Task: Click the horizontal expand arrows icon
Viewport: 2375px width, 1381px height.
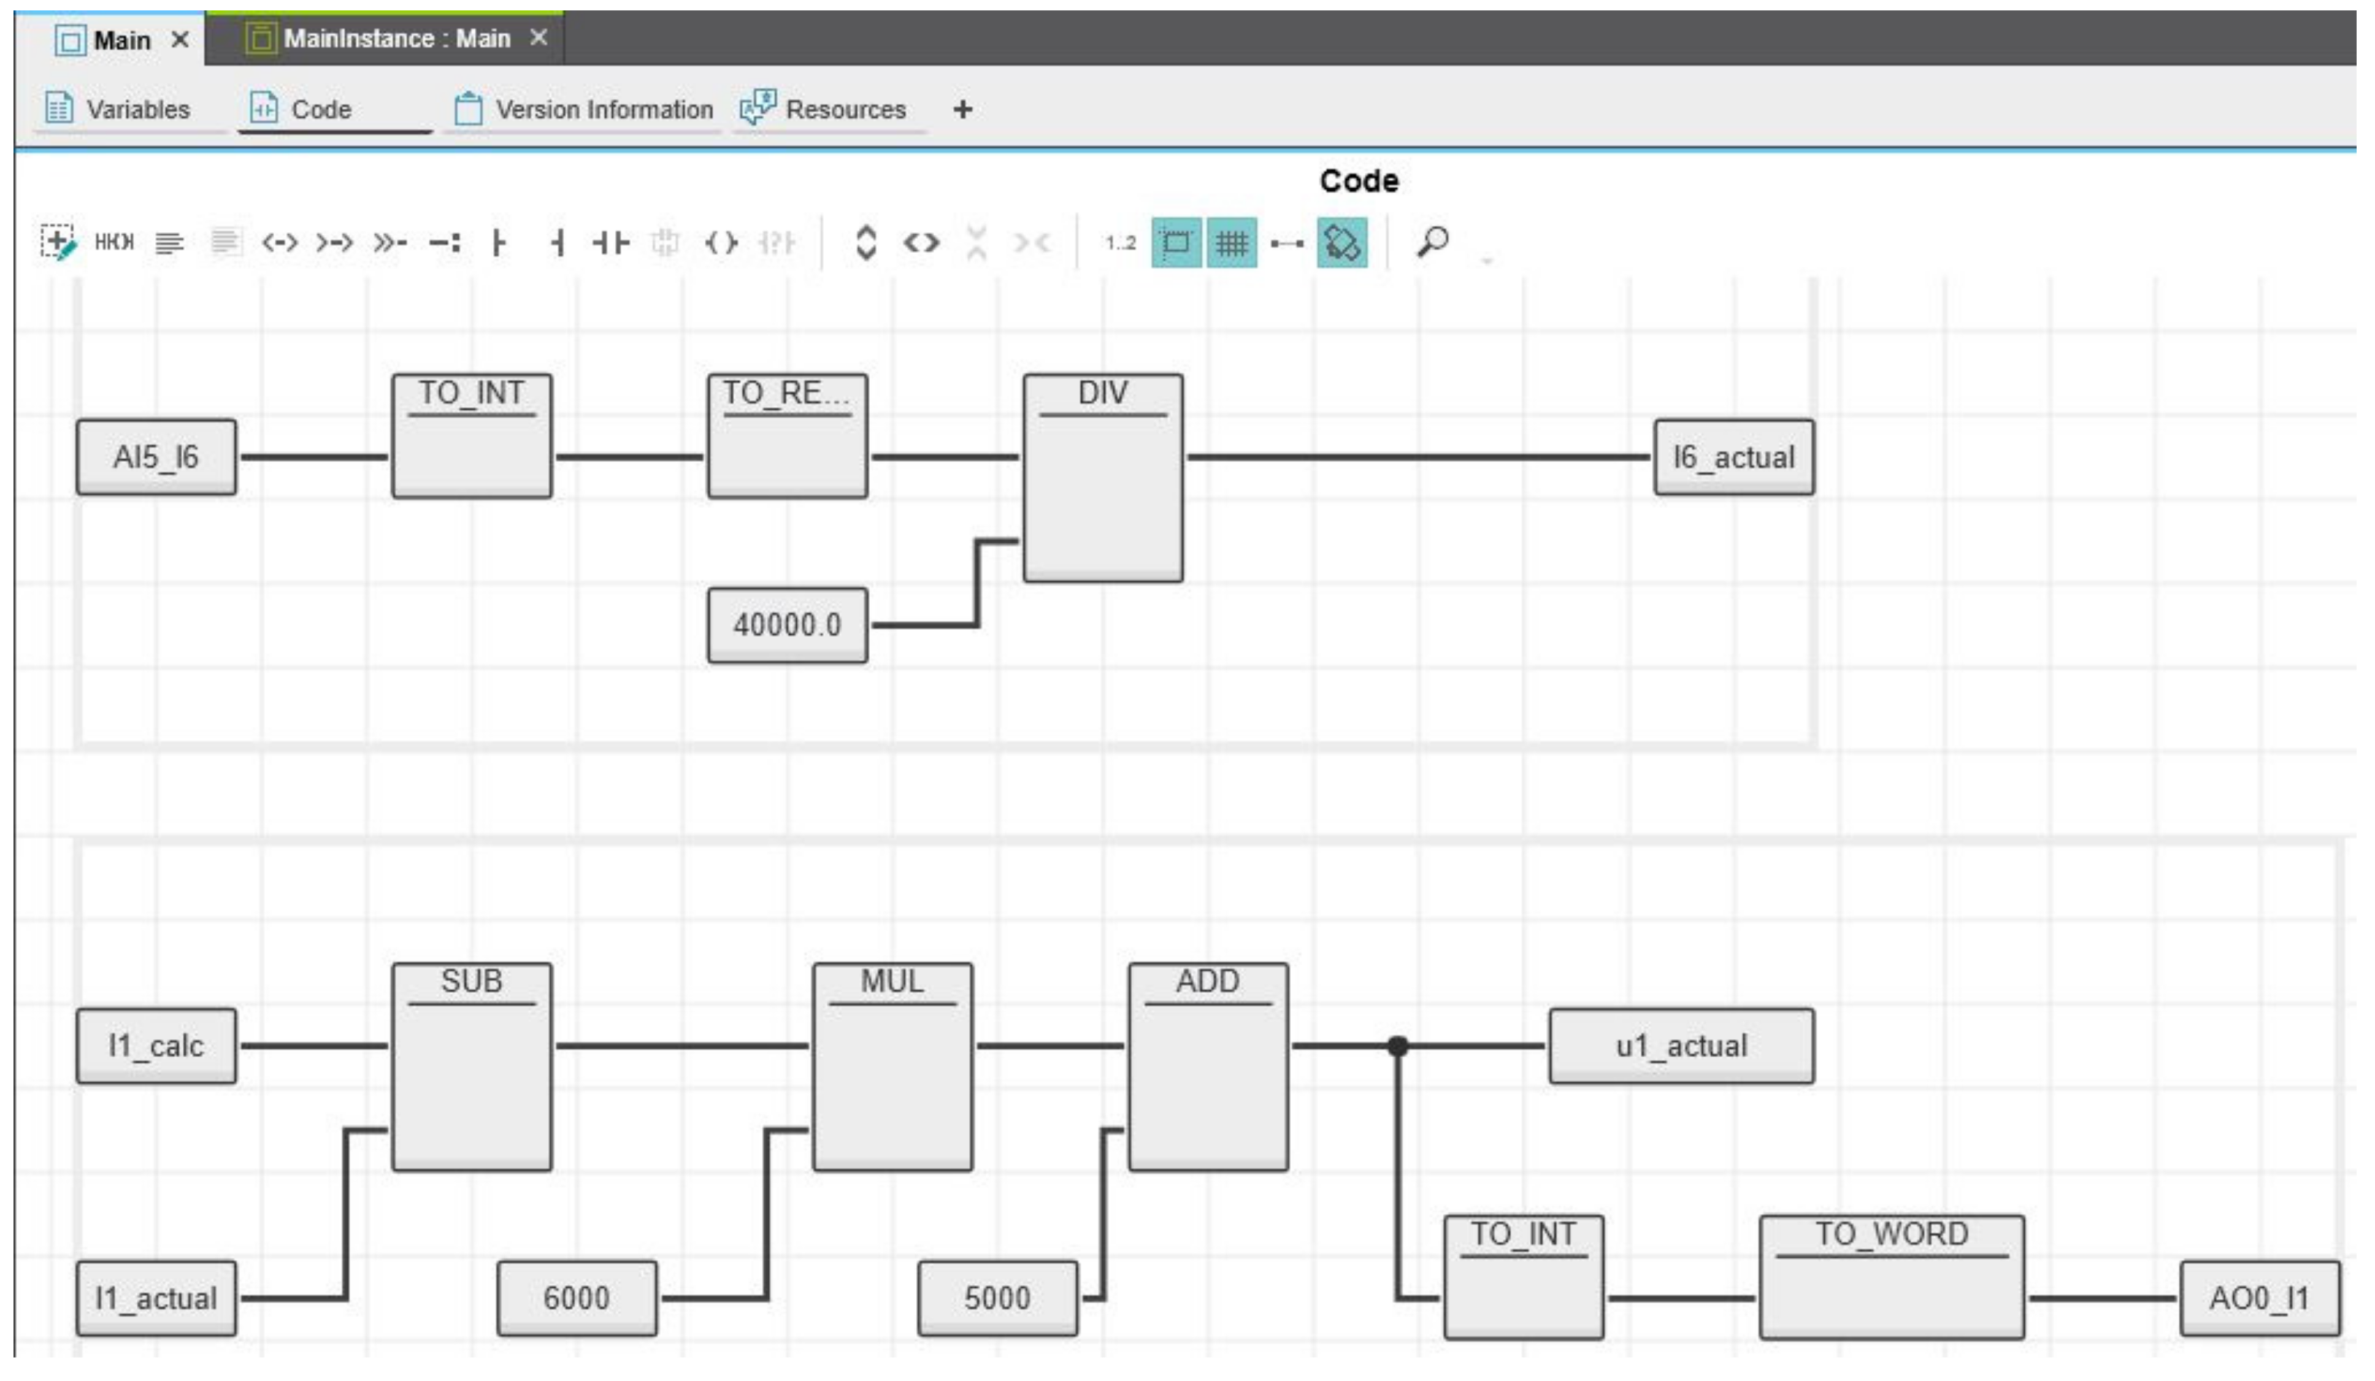Action: coord(921,243)
